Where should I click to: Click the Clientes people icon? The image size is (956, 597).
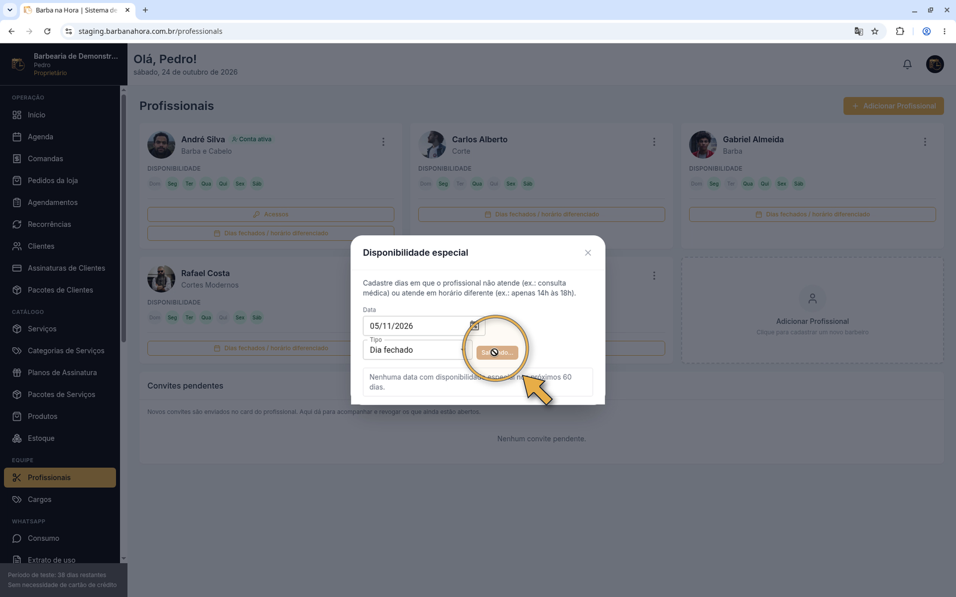coord(17,246)
